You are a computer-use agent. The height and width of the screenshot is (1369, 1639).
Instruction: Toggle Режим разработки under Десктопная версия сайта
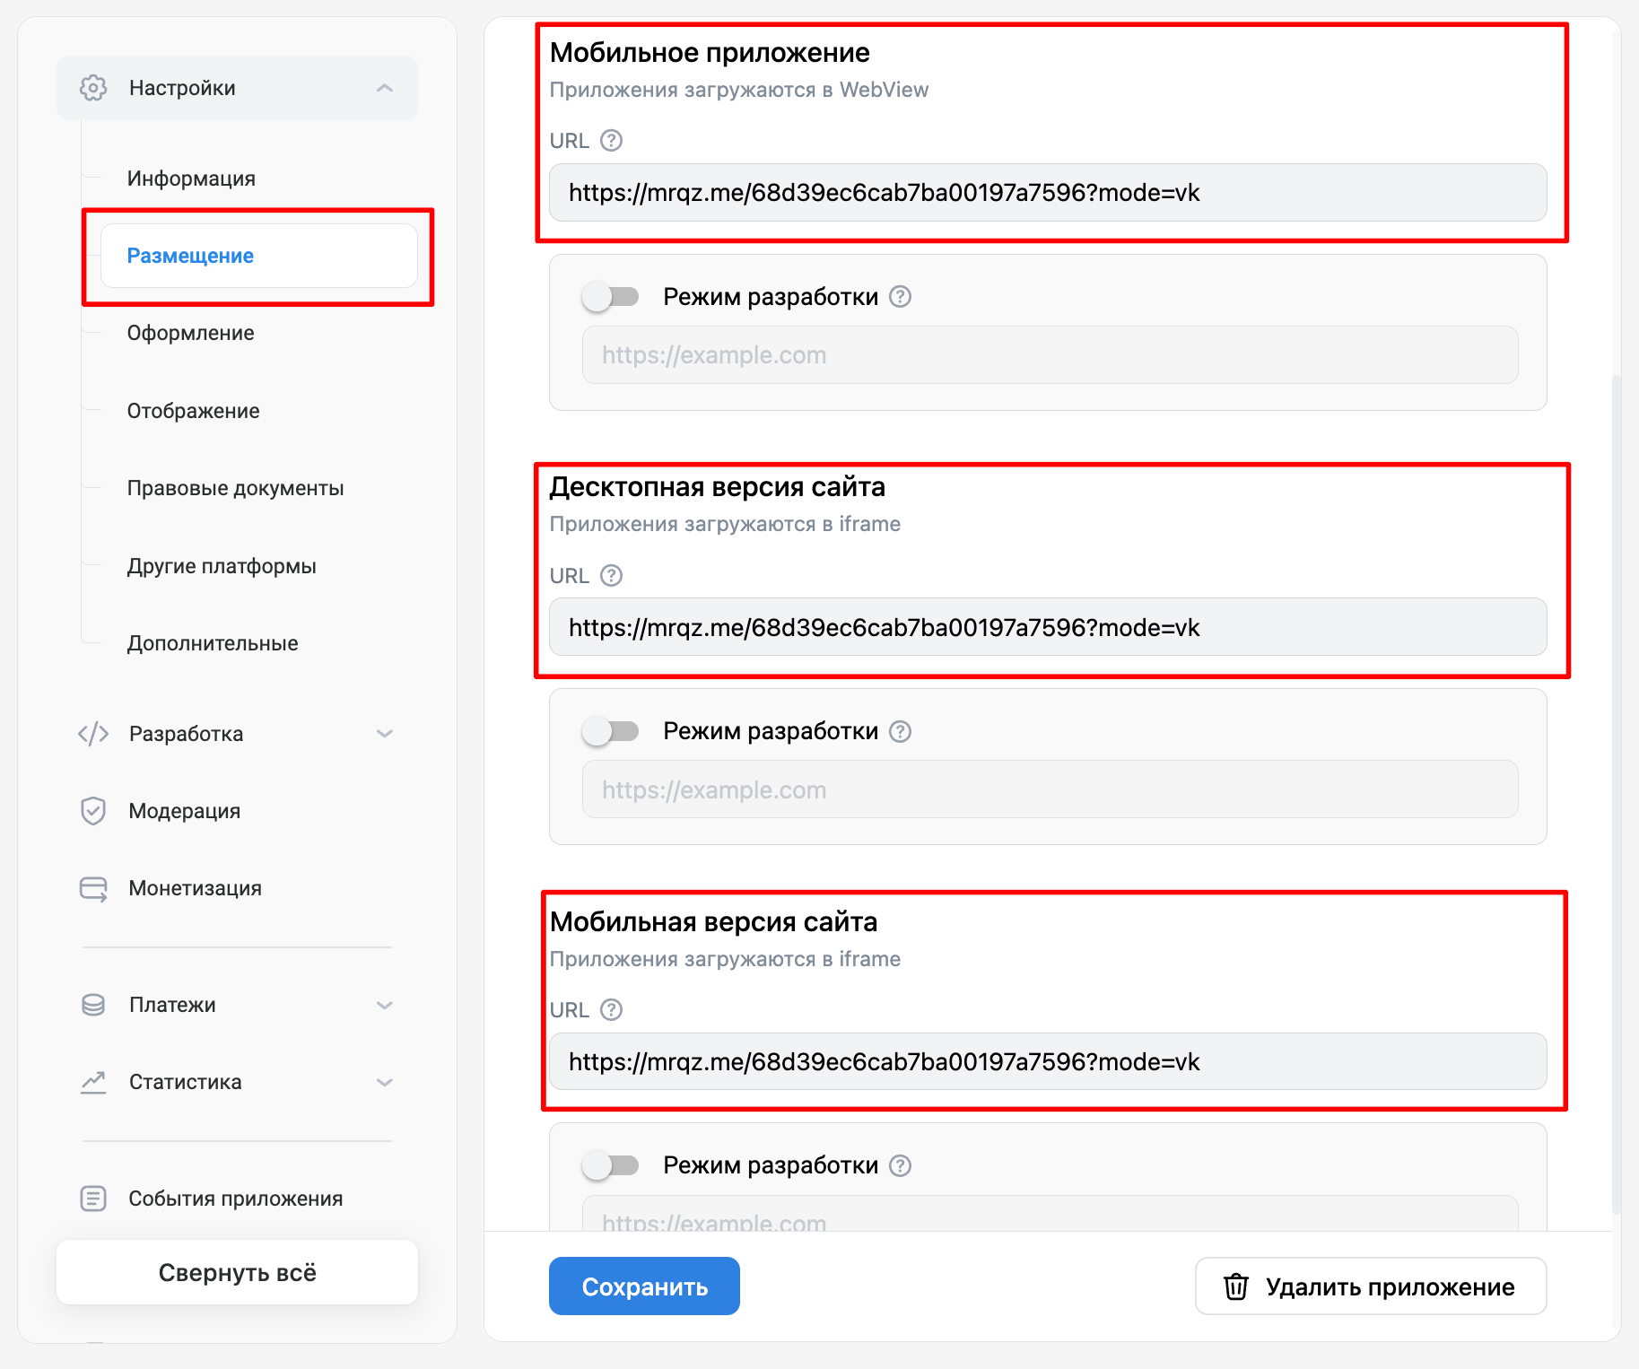(610, 732)
